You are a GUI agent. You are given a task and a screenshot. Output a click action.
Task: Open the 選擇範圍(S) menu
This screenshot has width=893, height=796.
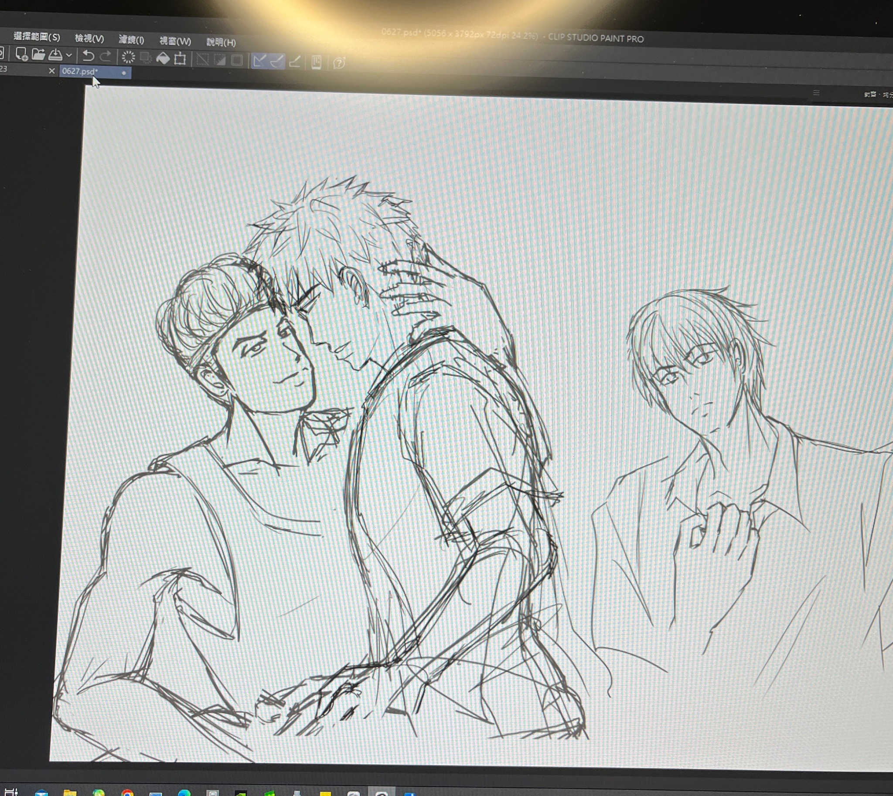36,37
